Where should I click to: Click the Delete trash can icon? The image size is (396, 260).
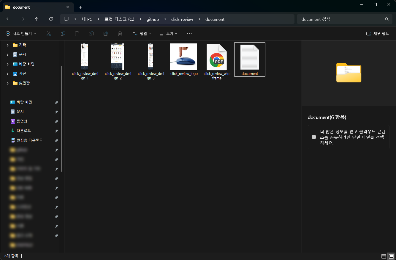[120, 34]
